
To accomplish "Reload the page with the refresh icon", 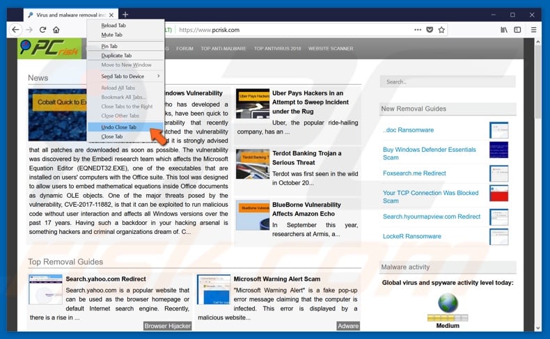I will point(42,30).
